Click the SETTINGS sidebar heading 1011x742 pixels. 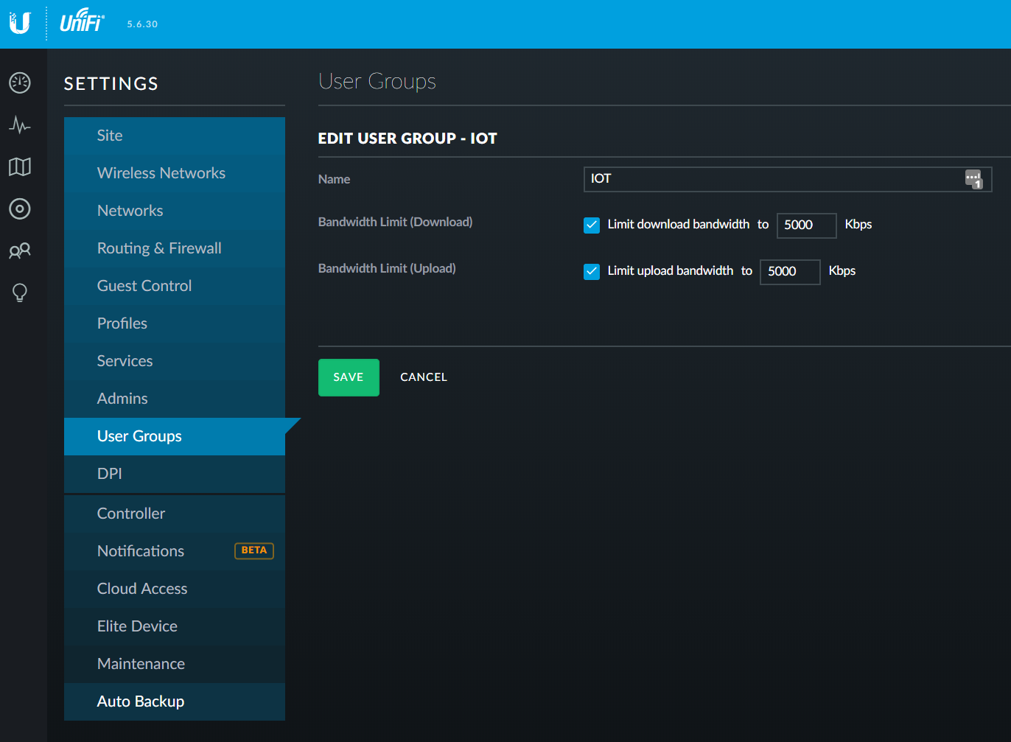coord(111,84)
